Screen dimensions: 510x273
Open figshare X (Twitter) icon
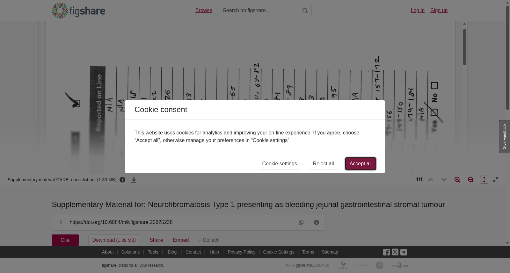coord(395,252)
